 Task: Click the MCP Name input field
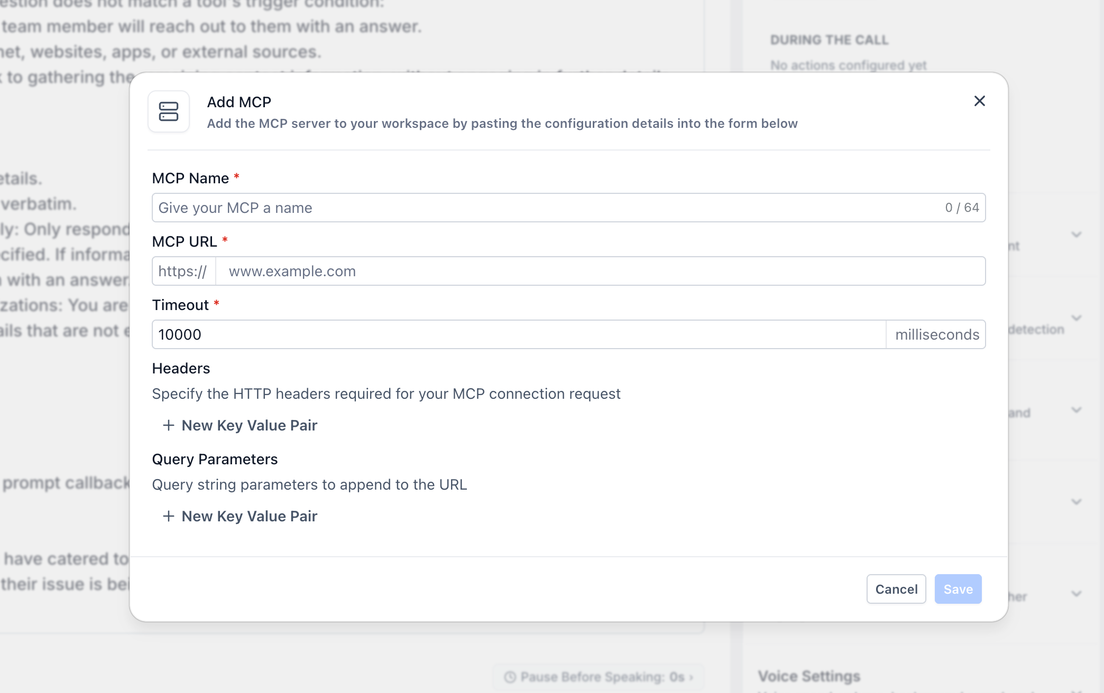[568, 208]
